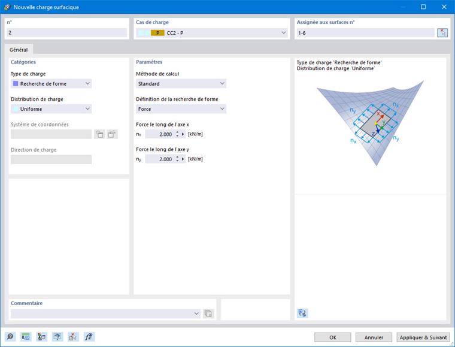Screen dimensions: 455x347
Task: Switch to the Général tab
Action: pyautogui.click(x=19, y=50)
